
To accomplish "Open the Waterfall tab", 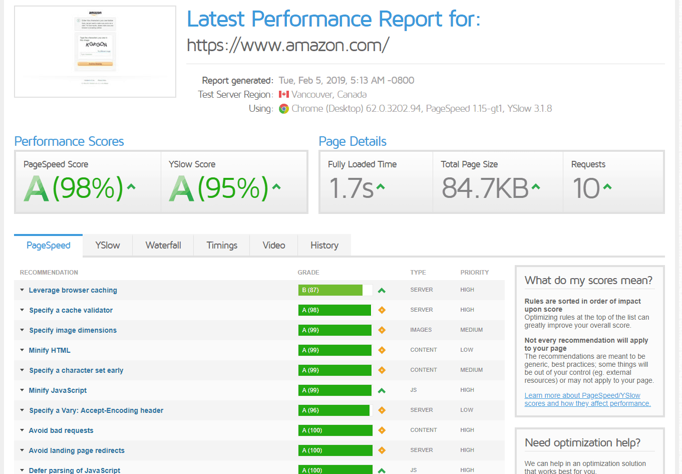I will point(163,246).
